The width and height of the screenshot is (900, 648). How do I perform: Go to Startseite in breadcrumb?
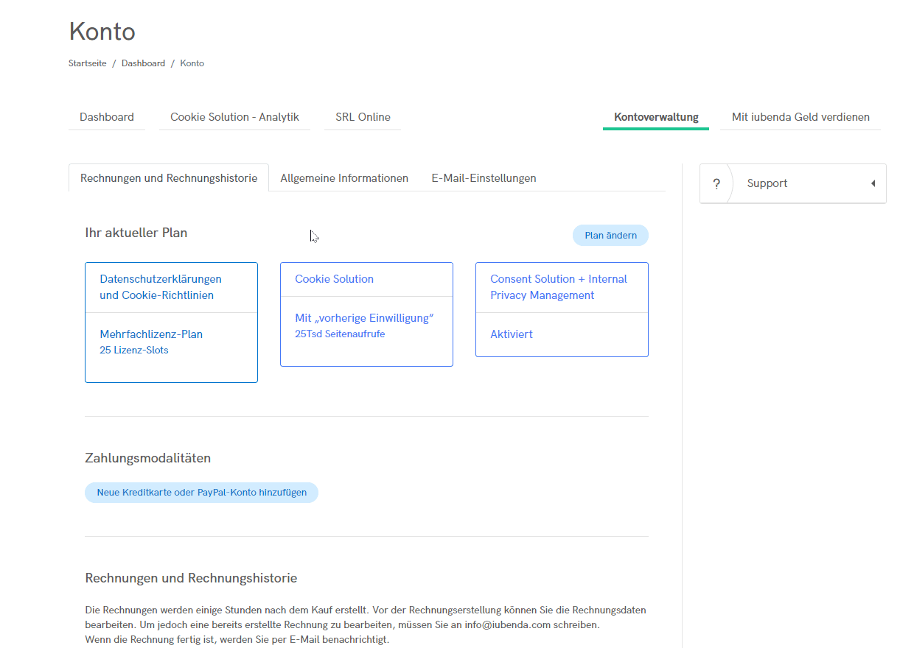(88, 63)
